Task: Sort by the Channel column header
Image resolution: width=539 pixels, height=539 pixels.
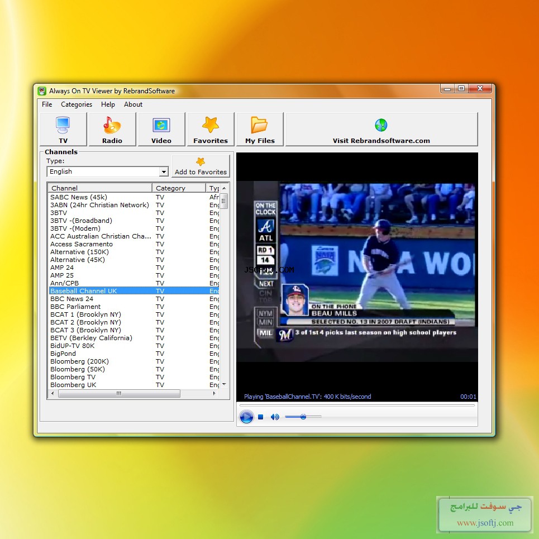Action: [99, 188]
